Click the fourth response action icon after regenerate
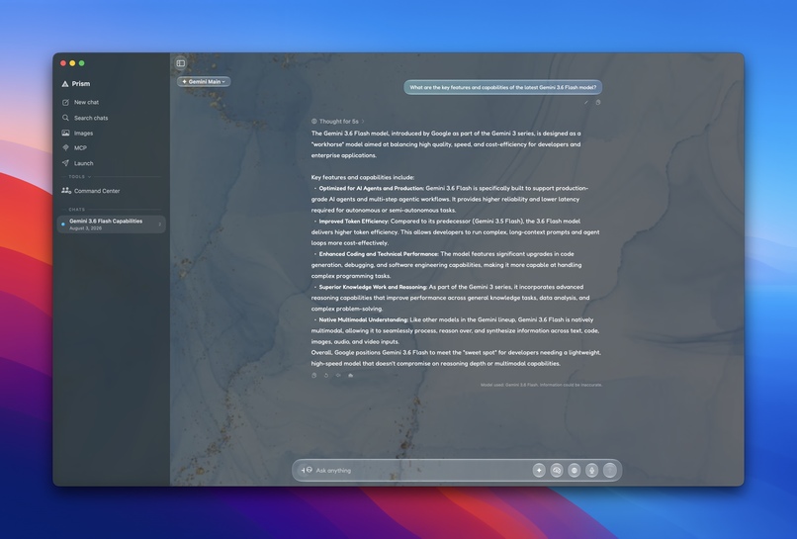The width and height of the screenshot is (797, 539). [x=351, y=375]
